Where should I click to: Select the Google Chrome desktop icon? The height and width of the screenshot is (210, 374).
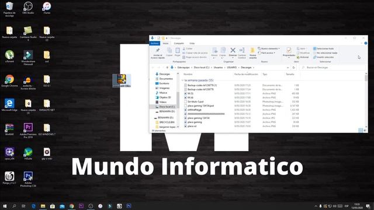click(9, 81)
